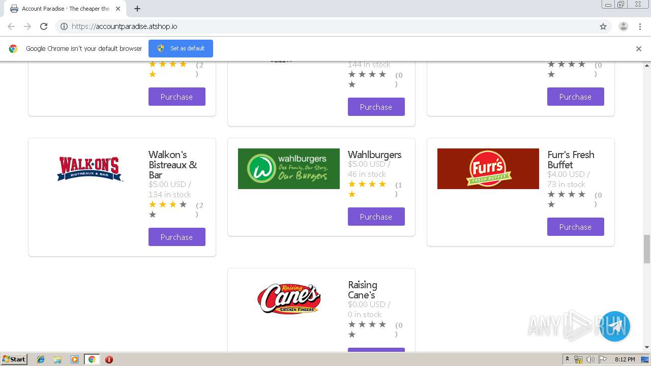
Task: Click the top-left card's Purchase button
Action: tap(177, 97)
